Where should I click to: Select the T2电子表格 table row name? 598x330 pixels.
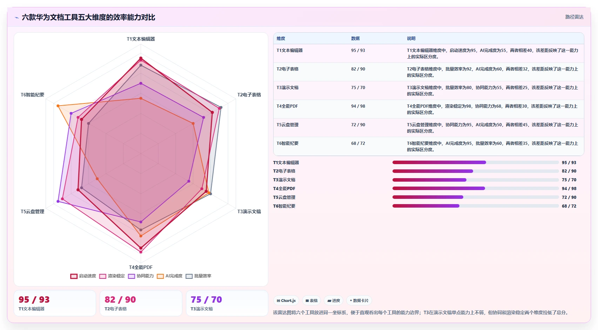[x=287, y=69]
